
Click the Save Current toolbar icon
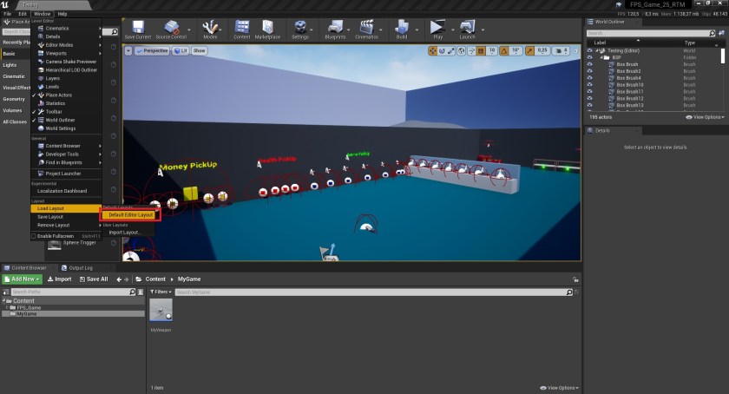click(139, 30)
